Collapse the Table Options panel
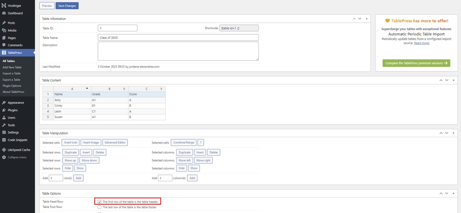The width and height of the screenshot is (461, 213). (453, 193)
